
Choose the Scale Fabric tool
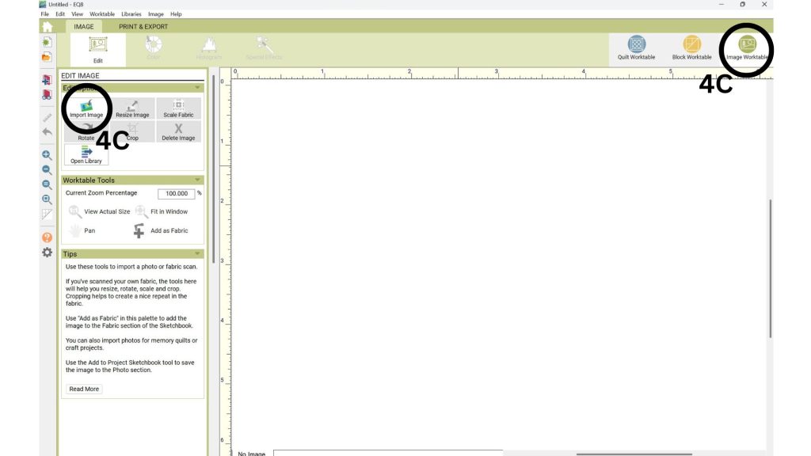pos(178,108)
